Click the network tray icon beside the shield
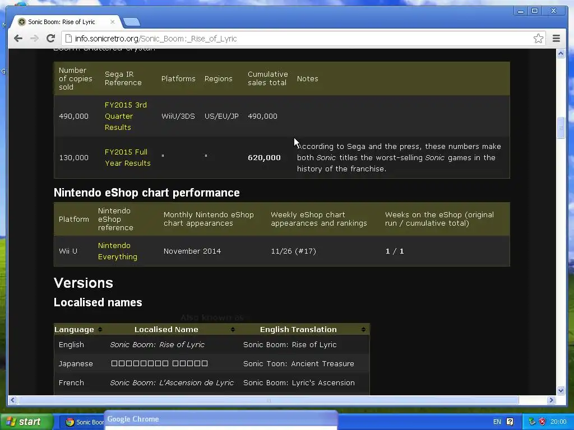 pyautogui.click(x=533, y=422)
